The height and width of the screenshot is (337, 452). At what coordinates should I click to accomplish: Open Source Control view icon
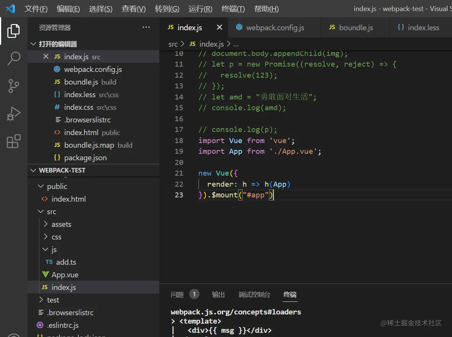[14, 86]
